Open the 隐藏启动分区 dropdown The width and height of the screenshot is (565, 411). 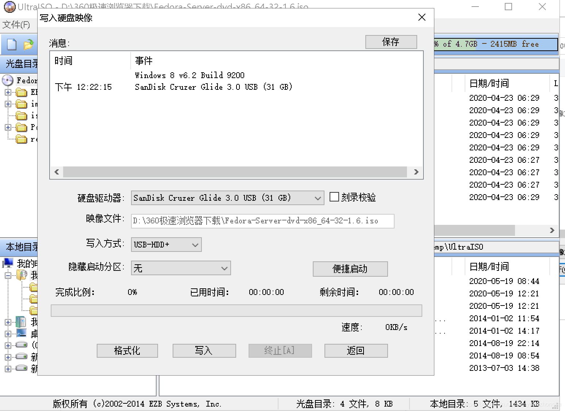pyautogui.click(x=224, y=268)
